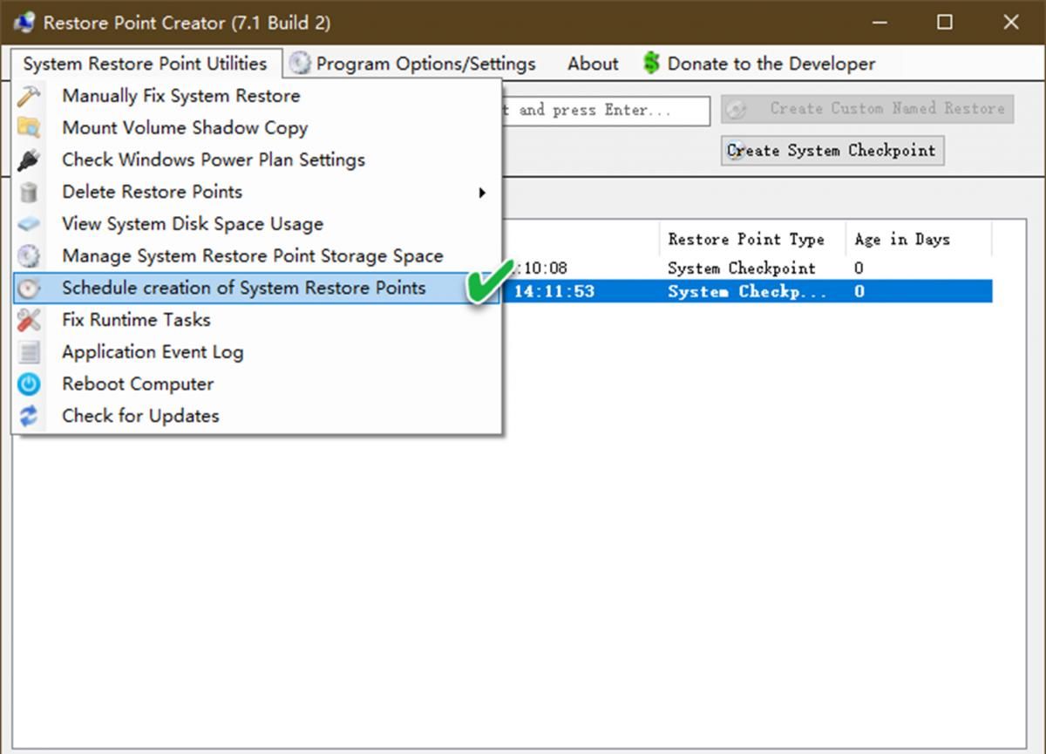Choose Check for Updates
The height and width of the screenshot is (754, 1046).
click(x=257, y=416)
